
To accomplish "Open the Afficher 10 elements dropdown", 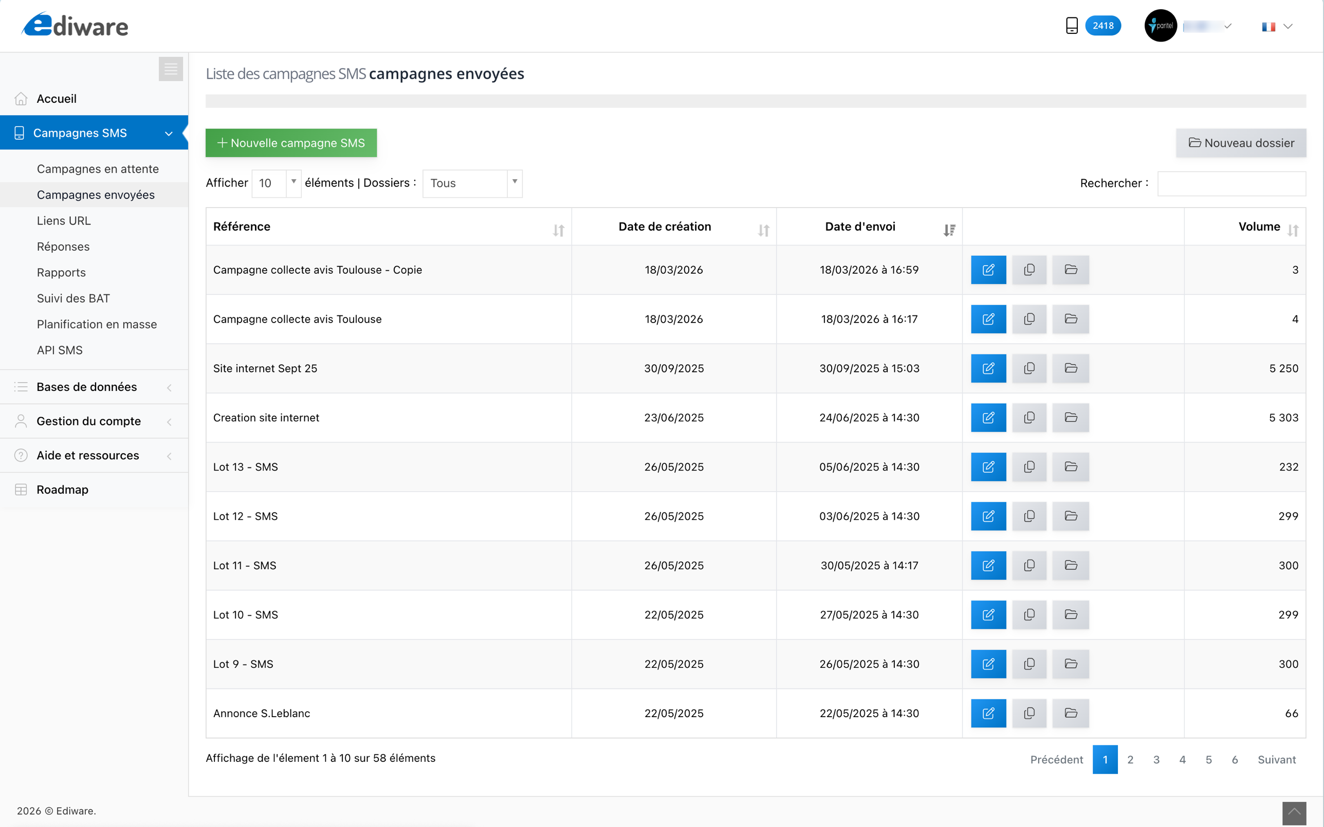I will 277,183.
